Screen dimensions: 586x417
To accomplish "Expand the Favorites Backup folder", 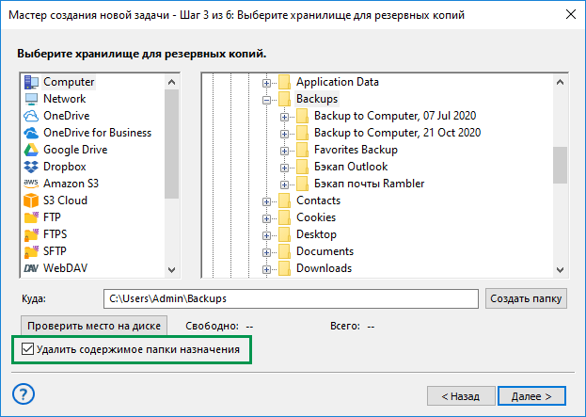I will coord(284,151).
